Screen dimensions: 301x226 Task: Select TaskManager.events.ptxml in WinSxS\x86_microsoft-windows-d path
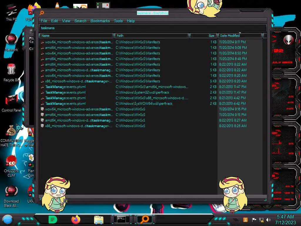pos(66,98)
